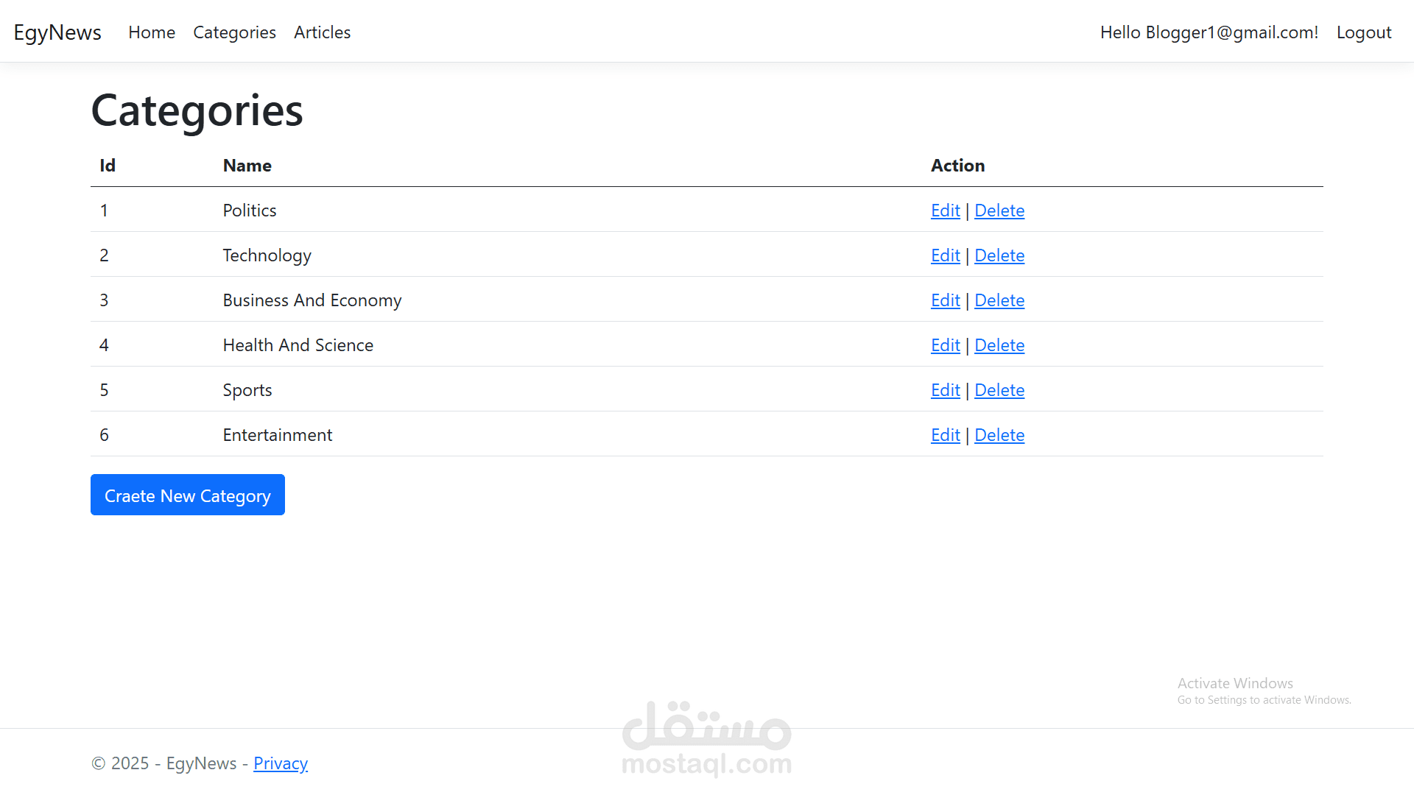Edit the Politics category

point(945,211)
